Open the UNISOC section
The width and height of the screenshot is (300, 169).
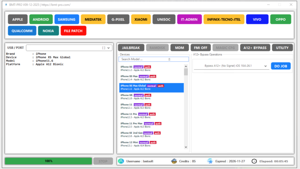tap(164, 19)
